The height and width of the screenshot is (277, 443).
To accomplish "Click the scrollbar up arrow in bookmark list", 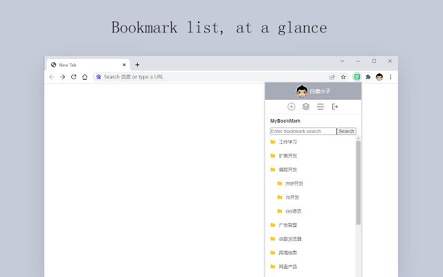I will pyautogui.click(x=359, y=138).
